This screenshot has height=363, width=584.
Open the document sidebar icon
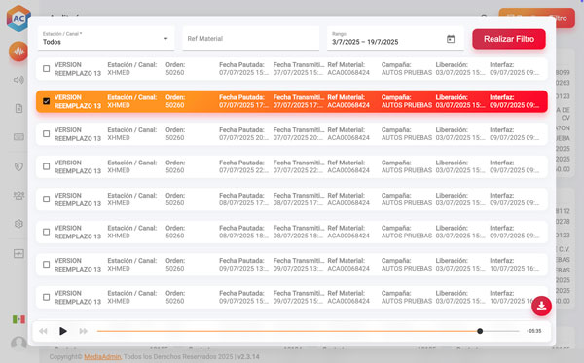18,108
